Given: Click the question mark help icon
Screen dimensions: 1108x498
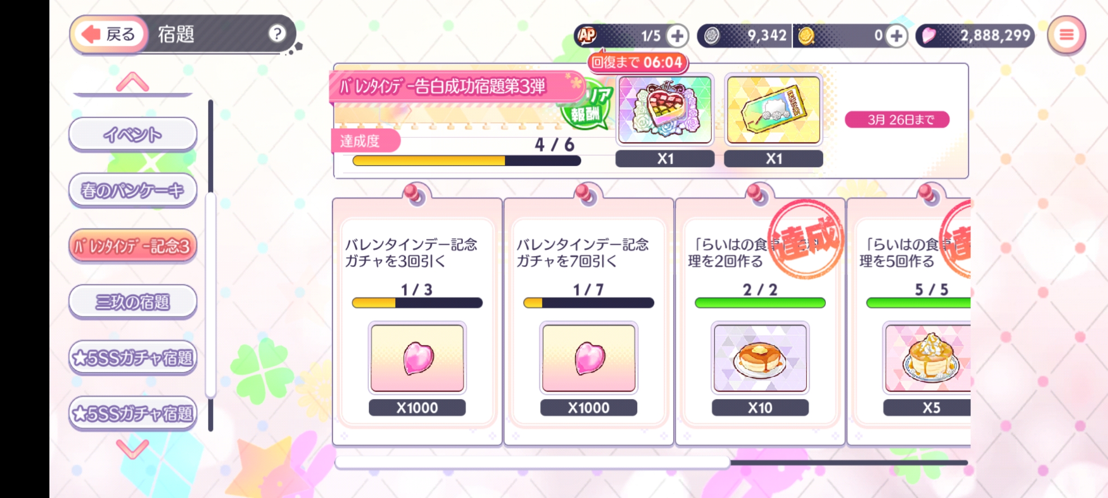Looking at the screenshot, I should pyautogui.click(x=277, y=34).
